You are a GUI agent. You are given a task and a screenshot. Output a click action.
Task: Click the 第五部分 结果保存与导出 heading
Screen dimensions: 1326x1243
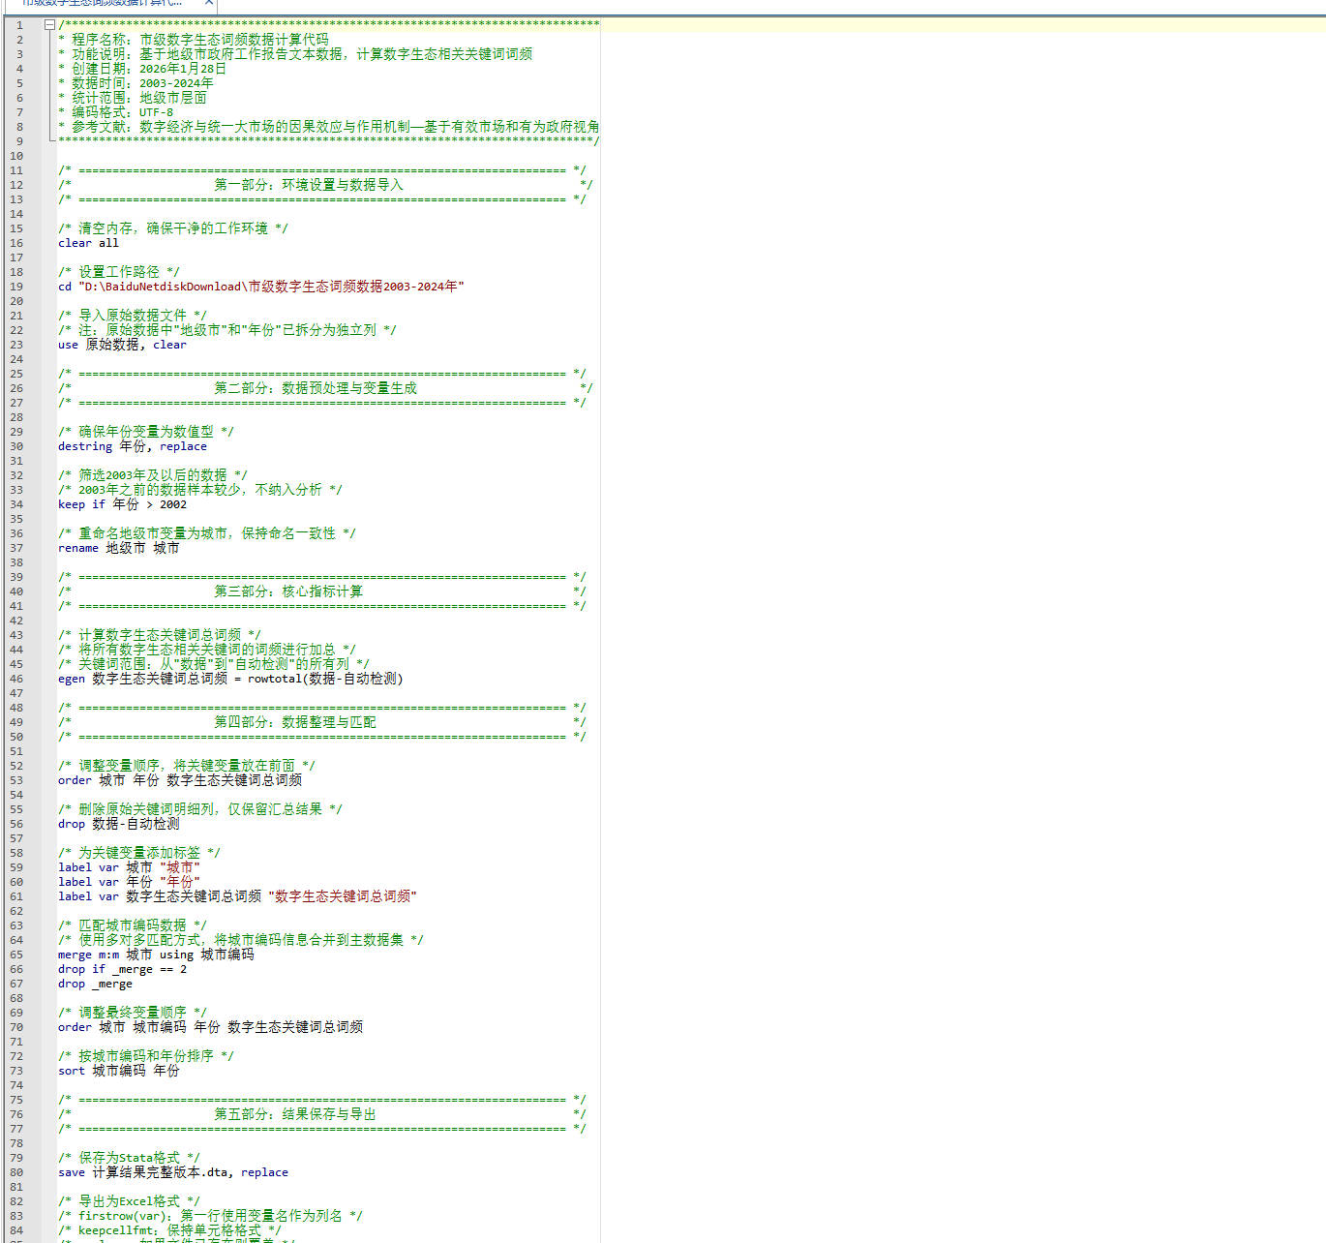pyautogui.click(x=295, y=1114)
